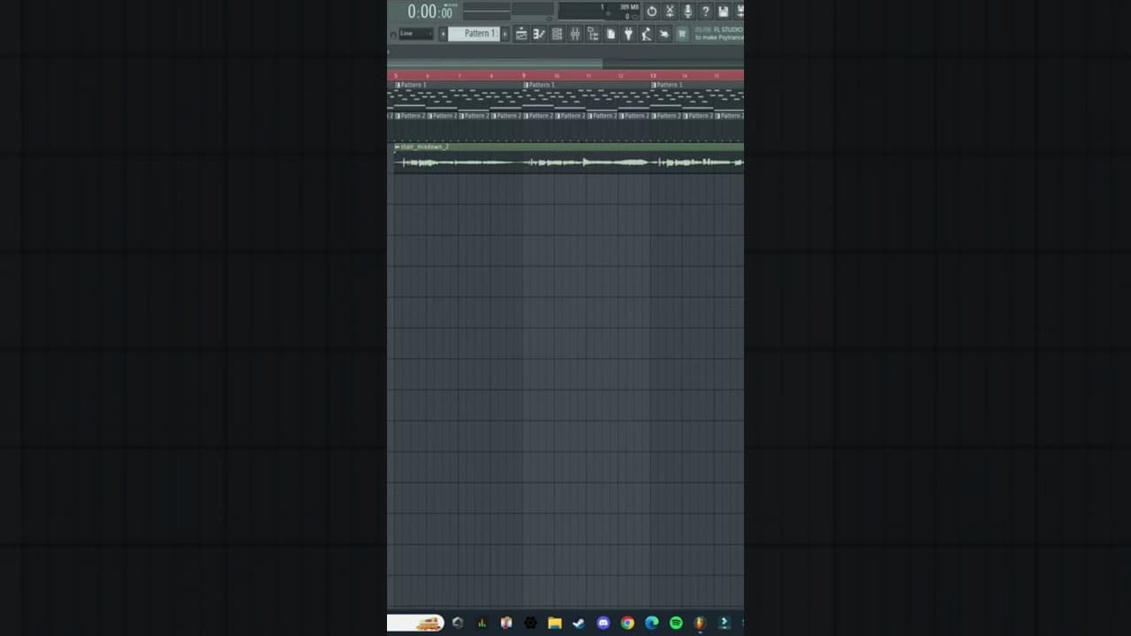Click the Windows taskbar search box
The height and width of the screenshot is (636, 1131).
[x=415, y=623]
